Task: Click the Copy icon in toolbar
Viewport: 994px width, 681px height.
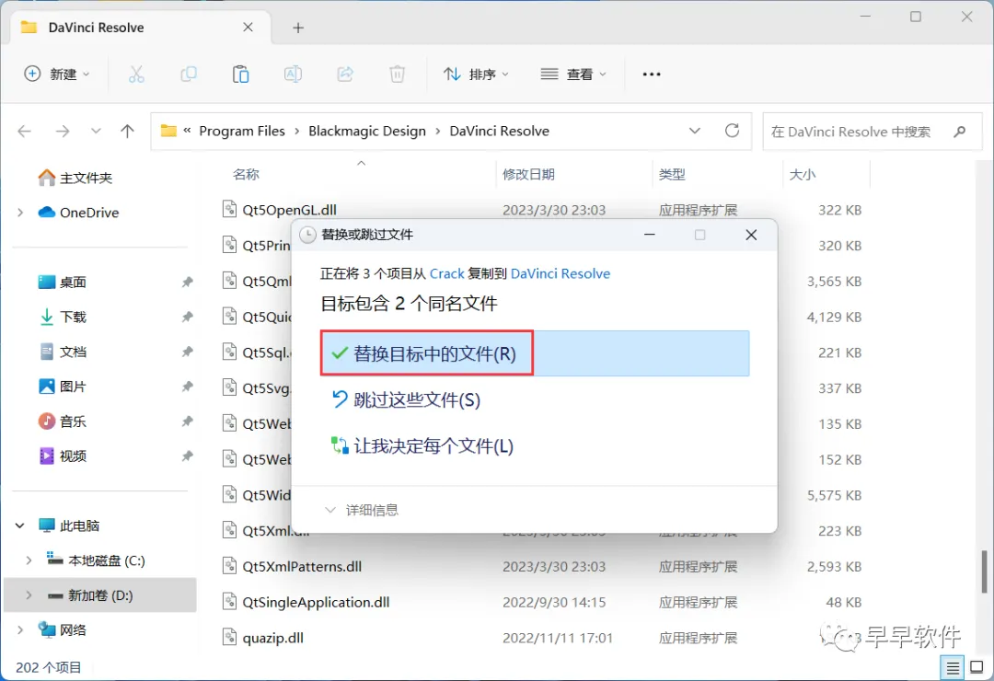Action: click(x=189, y=75)
